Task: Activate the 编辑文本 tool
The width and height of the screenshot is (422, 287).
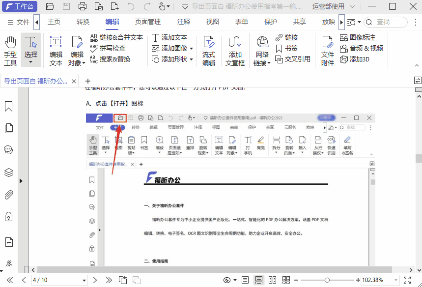Action: (56, 48)
